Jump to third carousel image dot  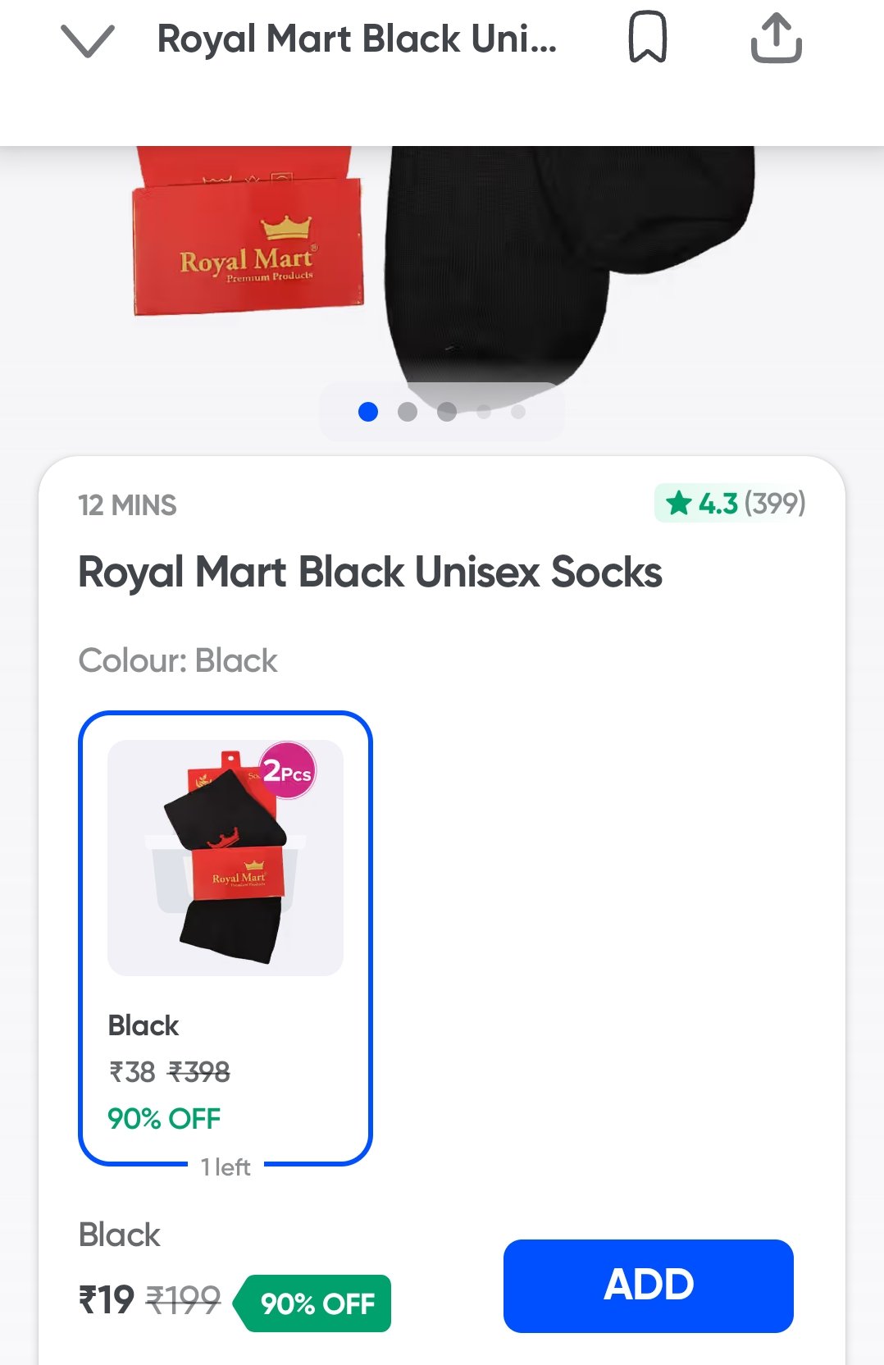click(x=447, y=412)
